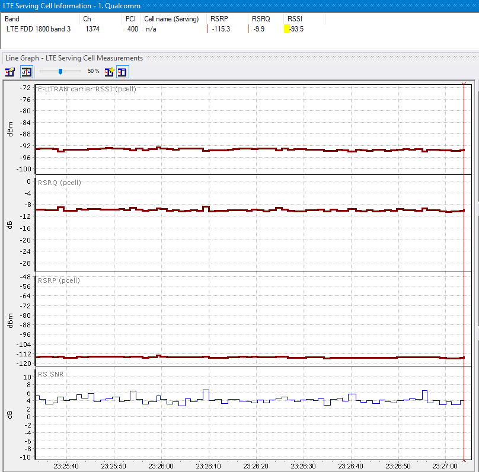Image resolution: width=479 pixels, height=472 pixels.
Task: Click the RSRQ (pcell) graph label
Action: (59, 183)
